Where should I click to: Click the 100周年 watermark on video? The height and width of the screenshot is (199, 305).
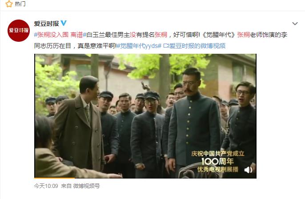(217, 161)
